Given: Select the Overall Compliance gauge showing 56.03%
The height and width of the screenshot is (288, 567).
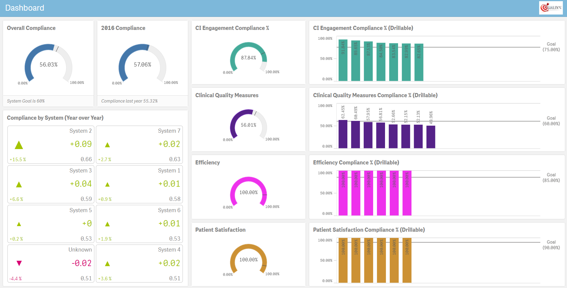Looking at the screenshot, I should [48, 63].
